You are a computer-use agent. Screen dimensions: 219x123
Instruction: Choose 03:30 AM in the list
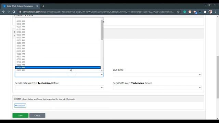pyautogui.click(x=58, y=40)
